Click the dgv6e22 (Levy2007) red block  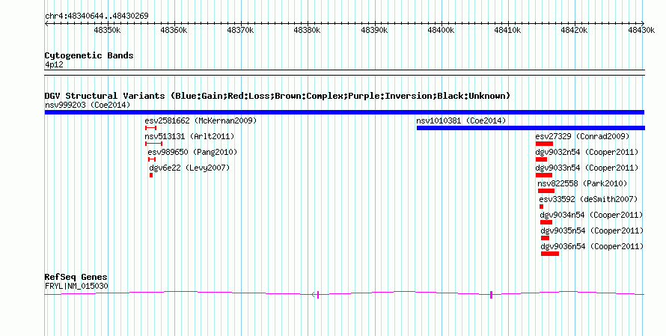pyautogui.click(x=151, y=175)
